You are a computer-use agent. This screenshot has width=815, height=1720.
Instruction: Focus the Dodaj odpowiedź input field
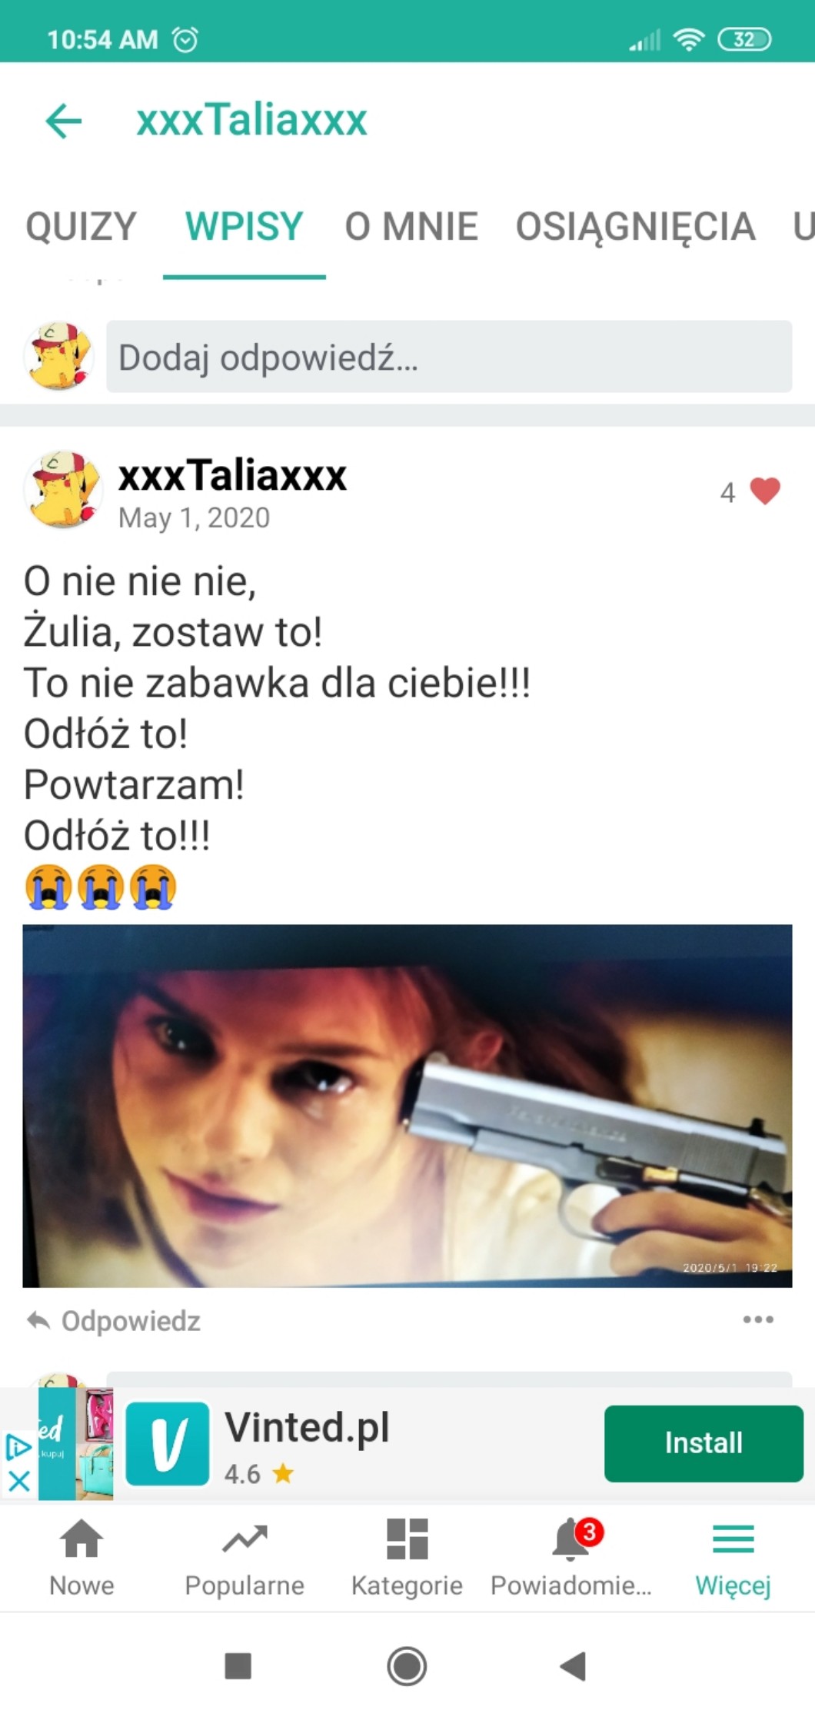pos(449,357)
